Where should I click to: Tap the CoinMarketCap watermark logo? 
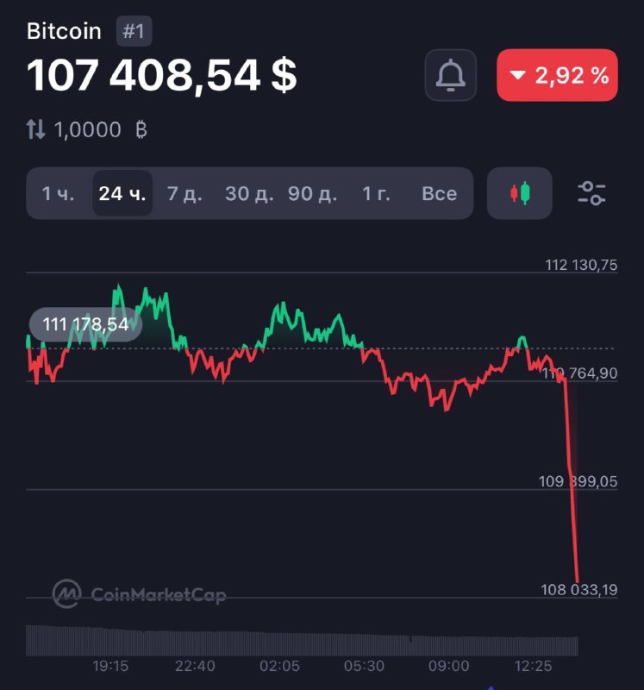pos(139,594)
